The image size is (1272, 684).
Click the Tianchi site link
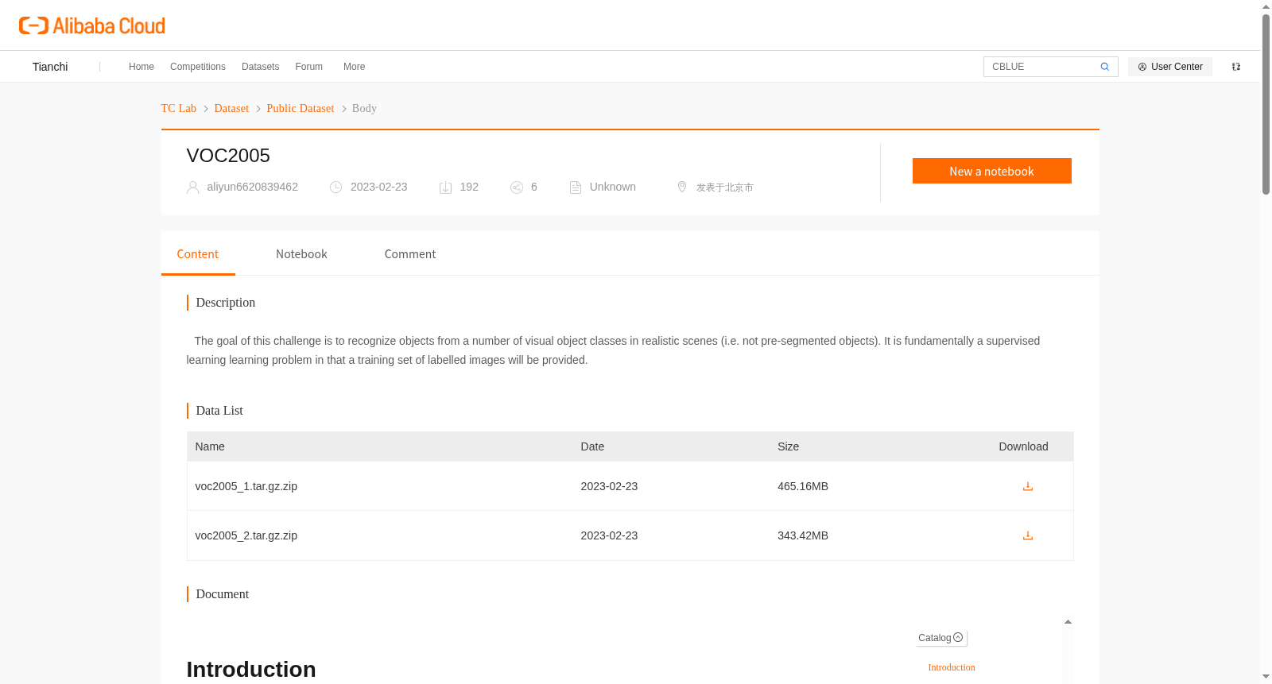[50, 67]
